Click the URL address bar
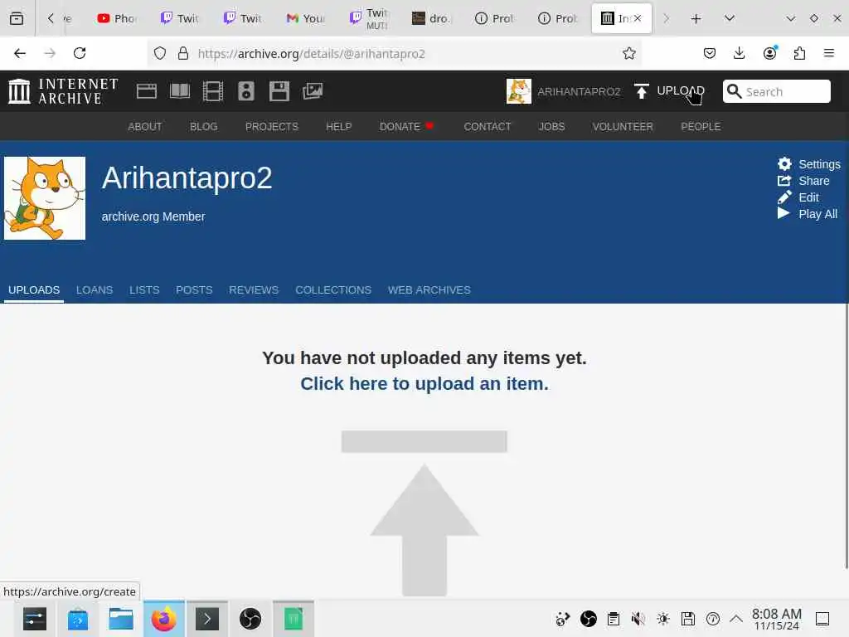This screenshot has height=637, width=849. pos(394,53)
